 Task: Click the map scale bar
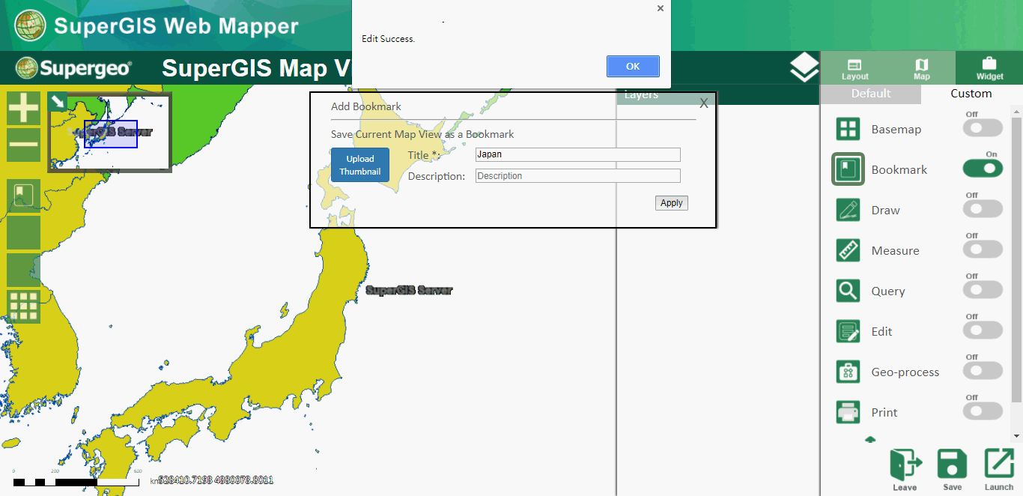[x=76, y=480]
